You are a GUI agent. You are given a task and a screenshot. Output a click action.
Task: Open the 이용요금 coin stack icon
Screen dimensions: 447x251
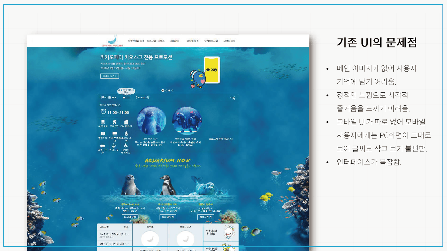[x=103, y=122]
